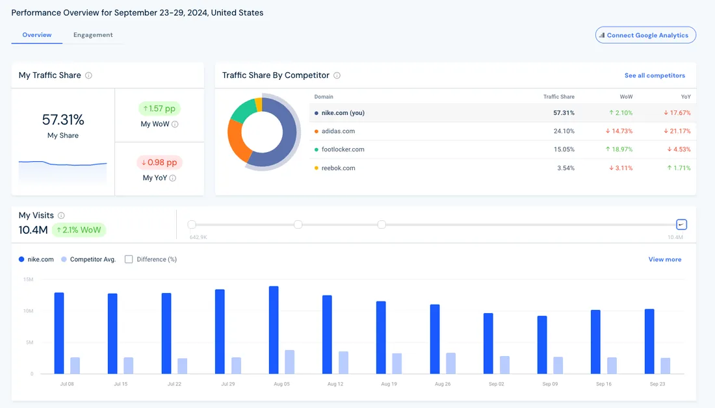Select the footlocker.com domain row
This screenshot has height=408, width=715.
point(502,149)
